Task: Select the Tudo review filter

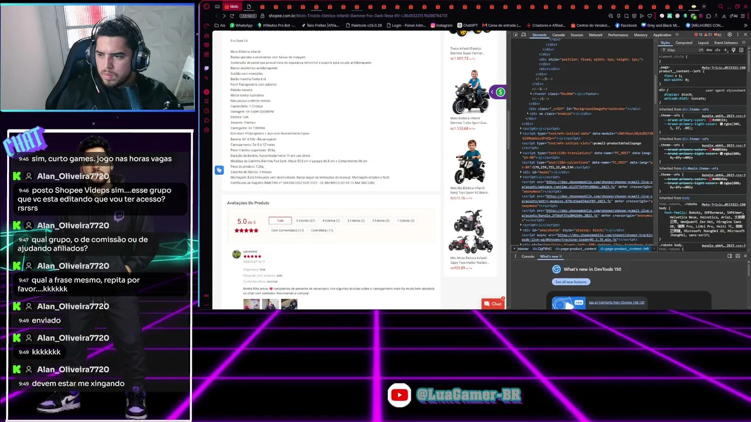Action: (x=280, y=220)
